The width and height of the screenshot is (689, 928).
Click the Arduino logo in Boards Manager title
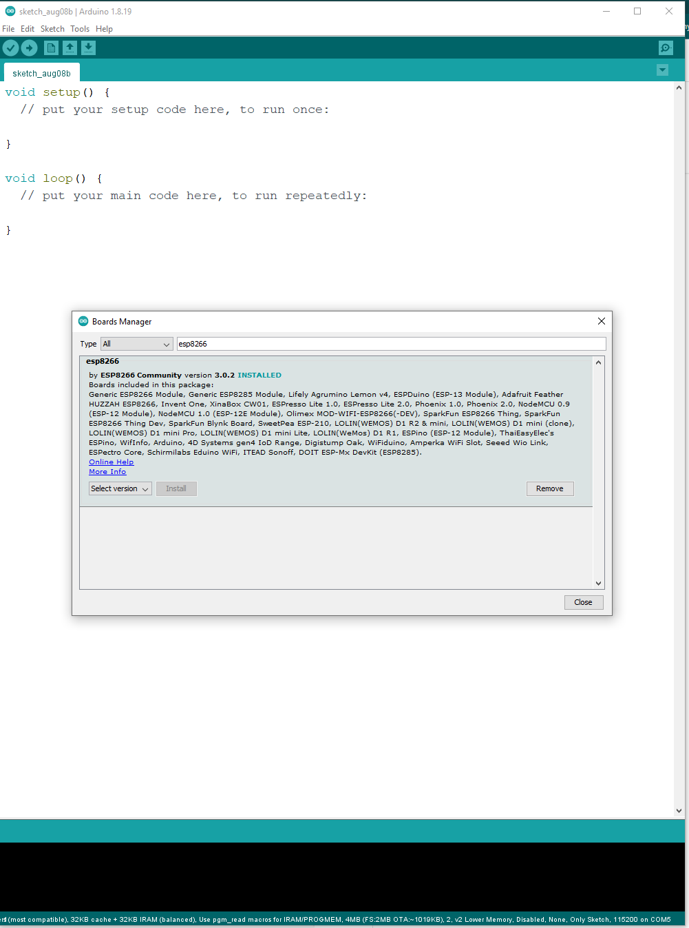pyautogui.click(x=83, y=321)
